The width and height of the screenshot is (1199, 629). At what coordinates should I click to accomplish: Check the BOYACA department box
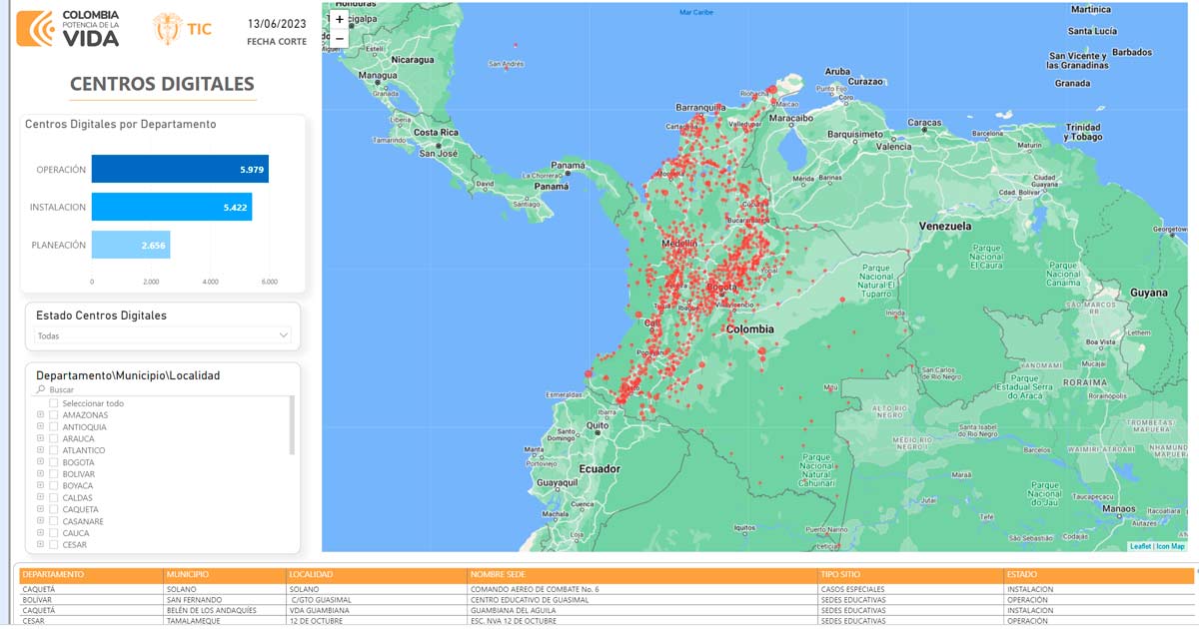(53, 486)
